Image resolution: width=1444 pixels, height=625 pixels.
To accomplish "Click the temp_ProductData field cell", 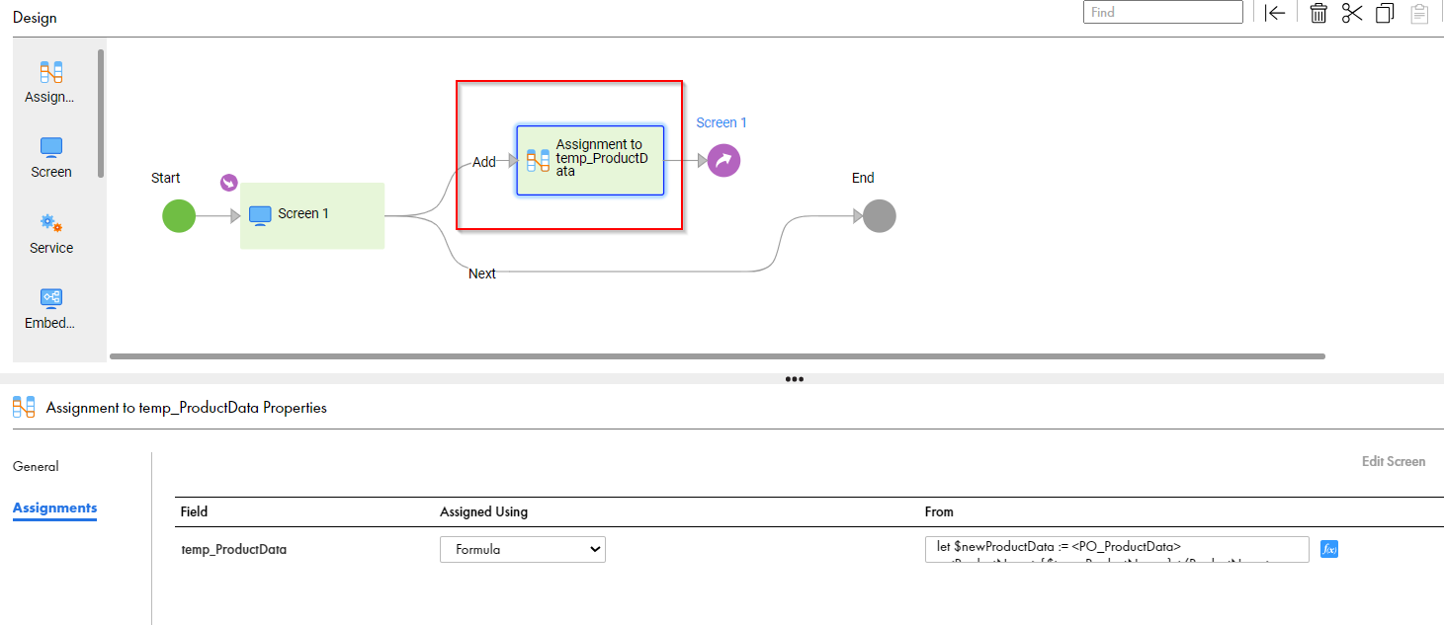I will point(234,549).
